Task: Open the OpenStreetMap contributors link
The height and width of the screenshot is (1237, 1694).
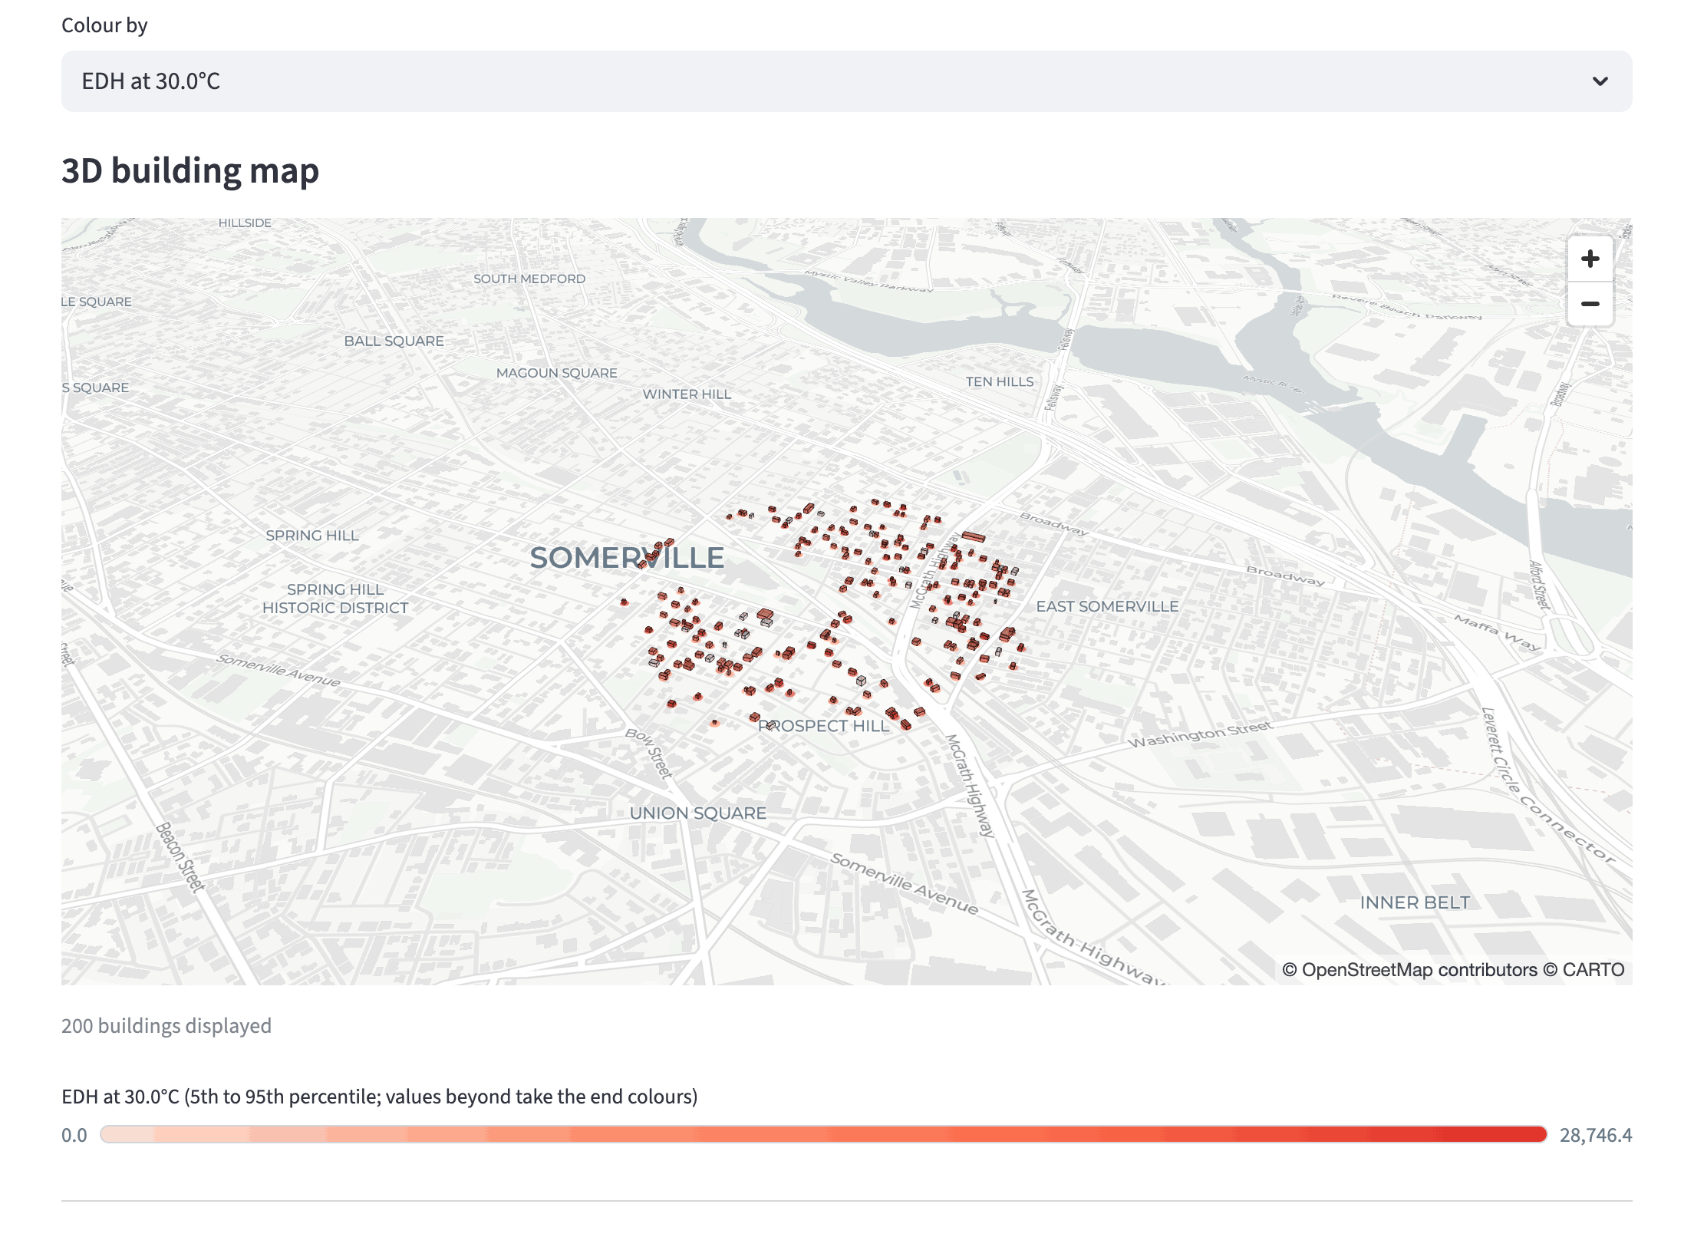Action: click(x=1419, y=970)
